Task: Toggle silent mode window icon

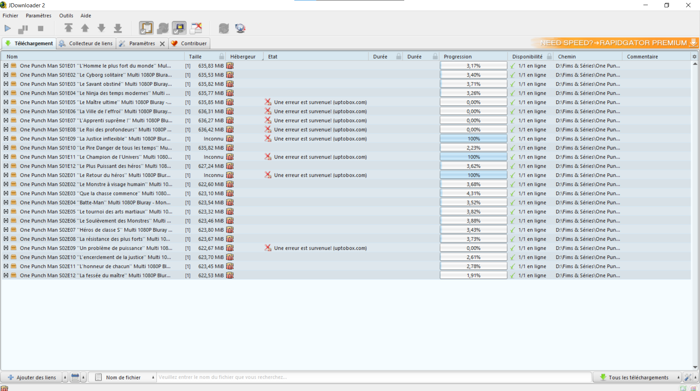Action: [x=196, y=28]
